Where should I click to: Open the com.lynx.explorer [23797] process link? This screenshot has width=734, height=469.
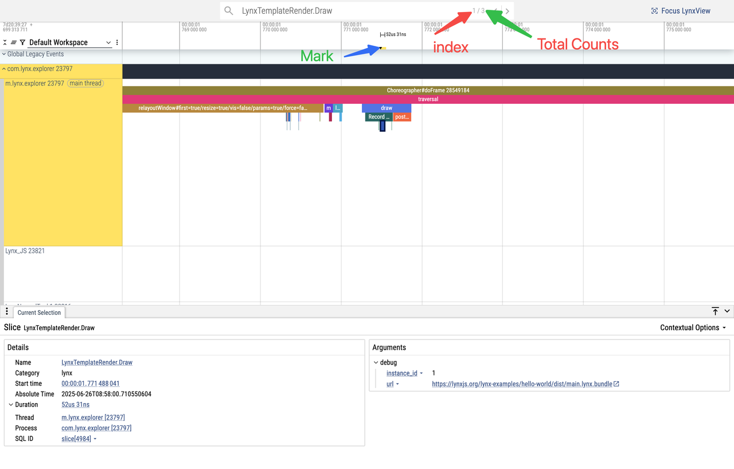[96, 428]
